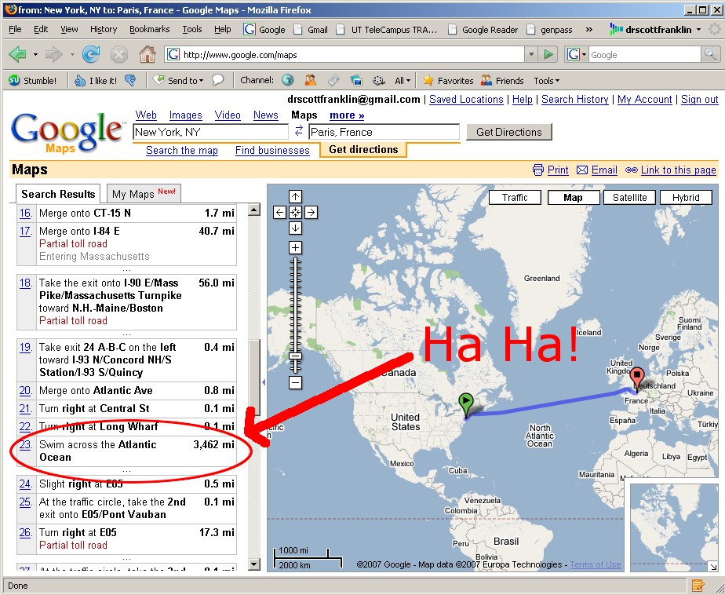Toggle the Traffic map overlay
This screenshot has width=725, height=595.
[x=515, y=197]
